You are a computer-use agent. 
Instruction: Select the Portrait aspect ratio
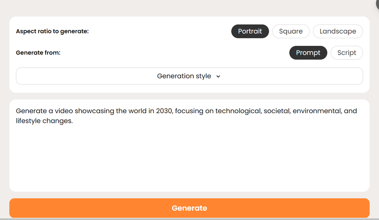click(250, 32)
